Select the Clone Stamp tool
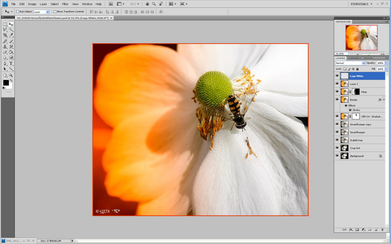The height and width of the screenshot is (244, 391). tap(5, 46)
